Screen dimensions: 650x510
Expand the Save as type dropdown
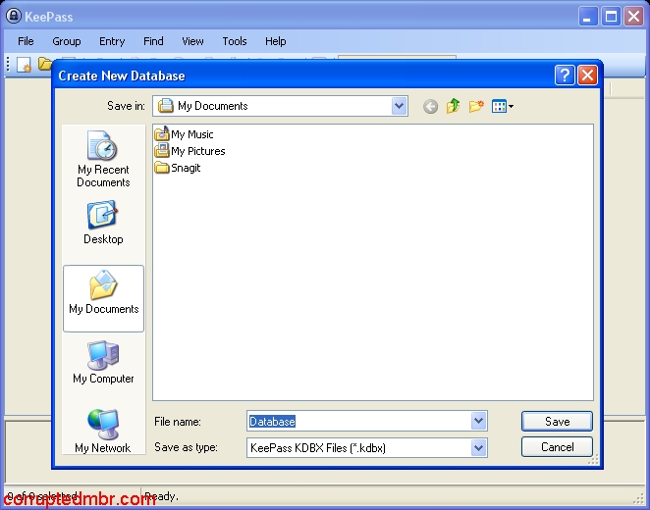(x=478, y=447)
